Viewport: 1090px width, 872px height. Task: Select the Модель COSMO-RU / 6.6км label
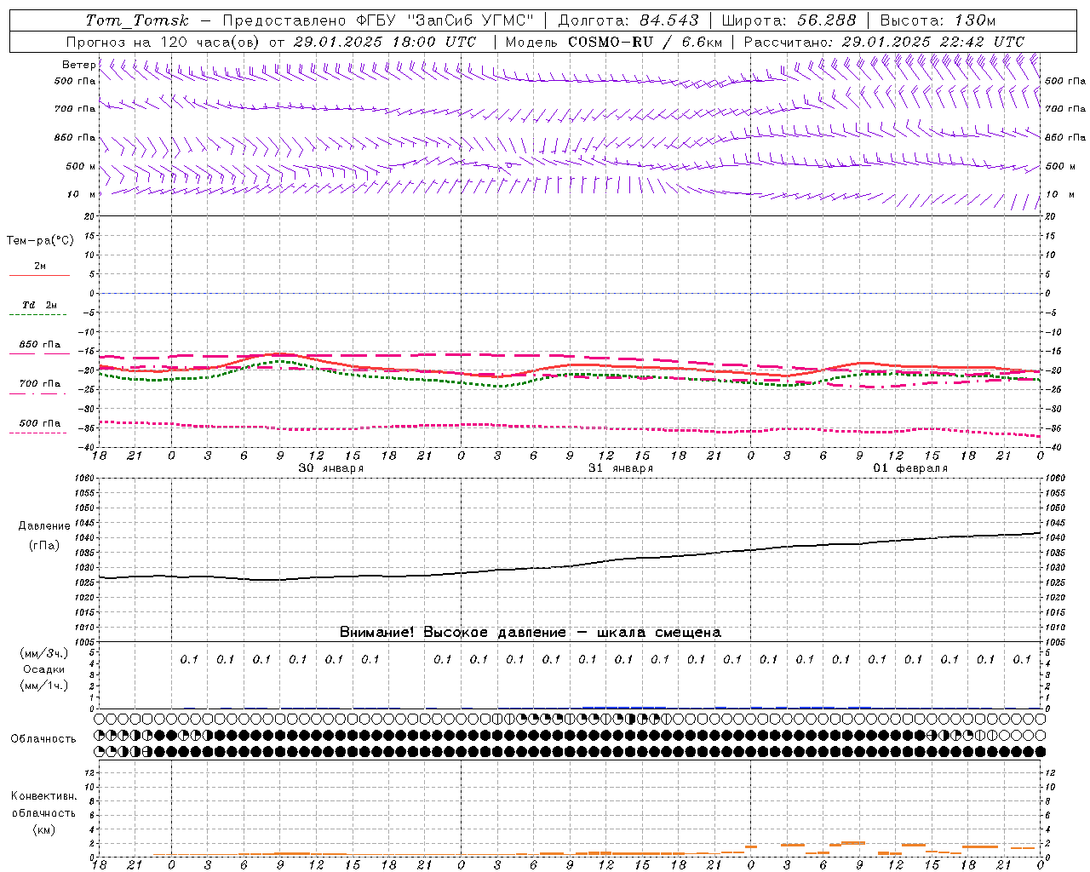coord(613,42)
